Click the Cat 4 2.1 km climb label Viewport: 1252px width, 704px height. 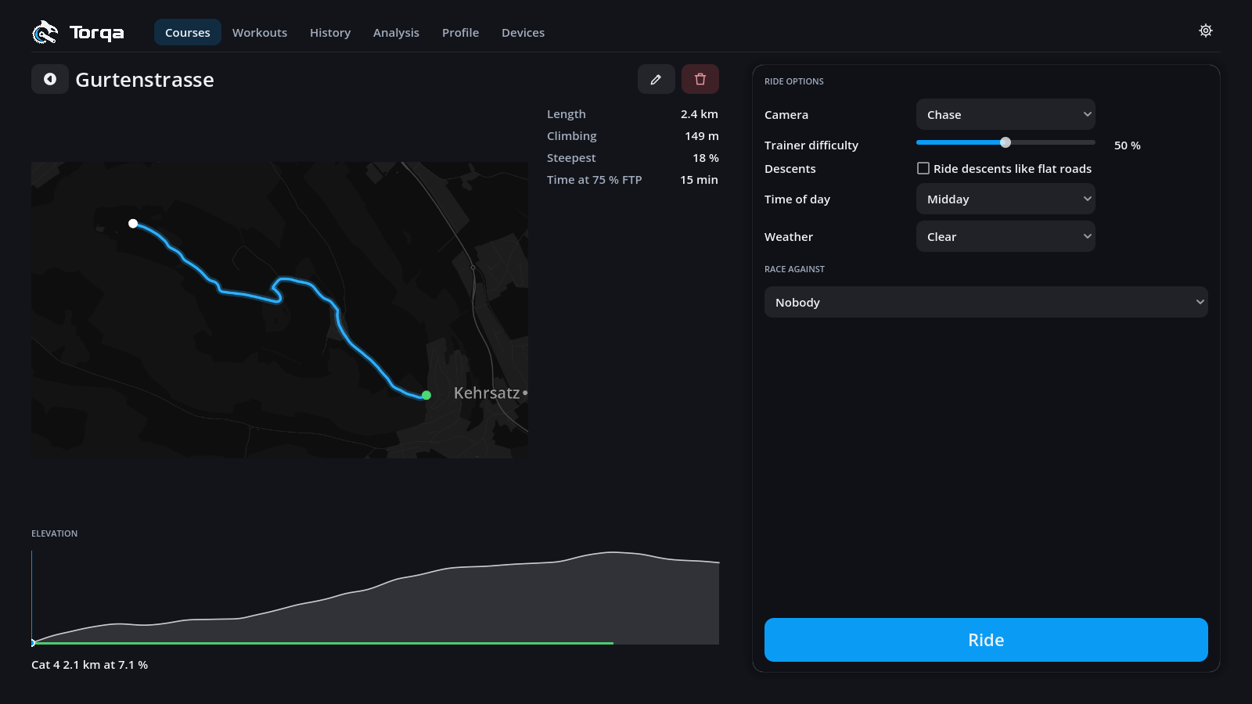tap(89, 665)
